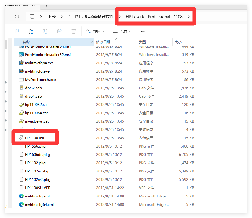The image size is (252, 218).
Task: Sort files by 修改日期 column header
Action: click(103, 42)
